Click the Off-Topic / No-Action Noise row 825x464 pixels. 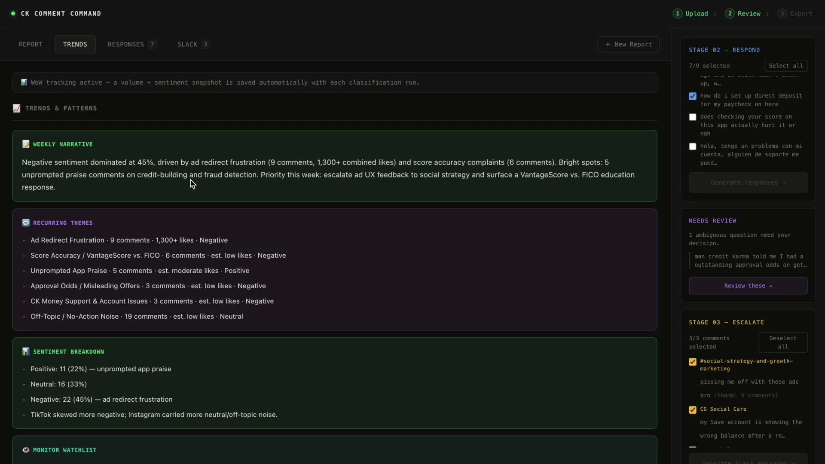[137, 316]
